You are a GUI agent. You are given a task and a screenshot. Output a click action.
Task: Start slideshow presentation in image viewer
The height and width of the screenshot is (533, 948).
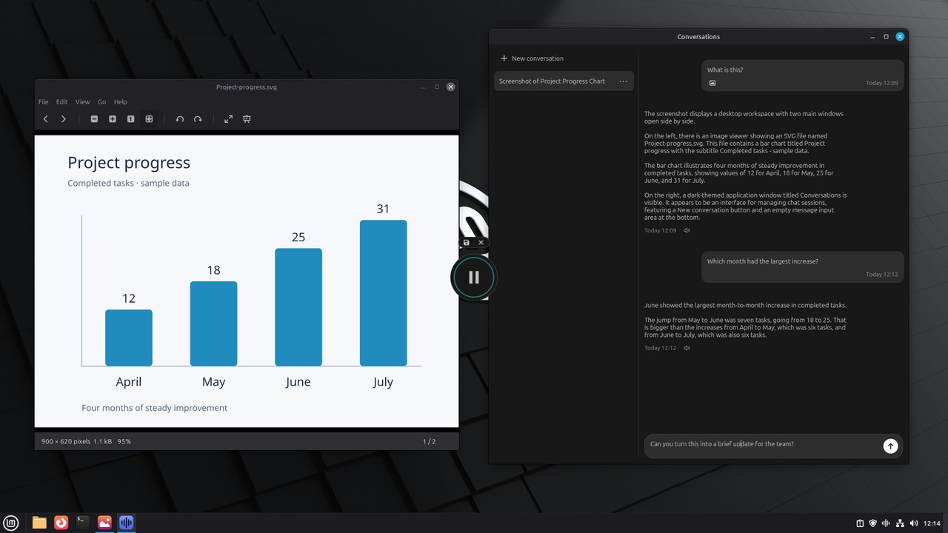[247, 119]
